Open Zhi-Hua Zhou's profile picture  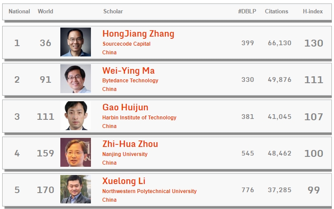(x=75, y=153)
